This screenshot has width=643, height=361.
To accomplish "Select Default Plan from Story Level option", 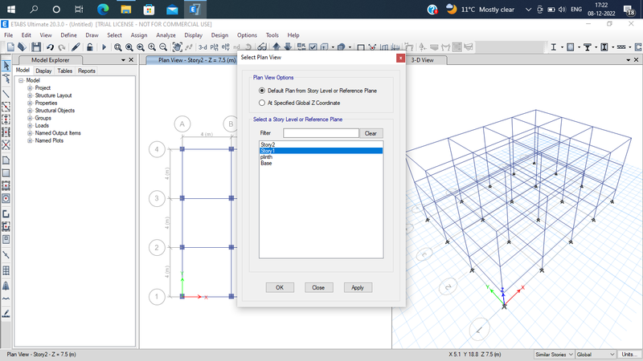I will 262,91.
